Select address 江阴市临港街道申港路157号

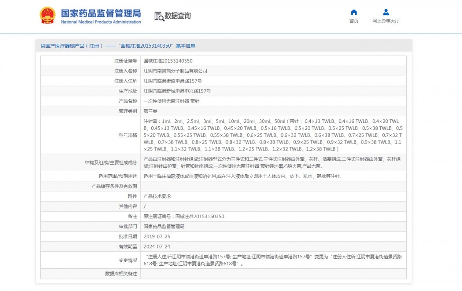[x=172, y=81]
